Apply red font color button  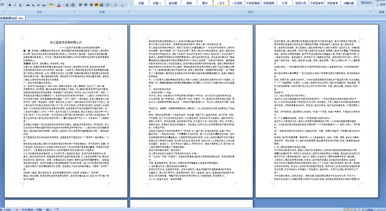click(x=59, y=5)
